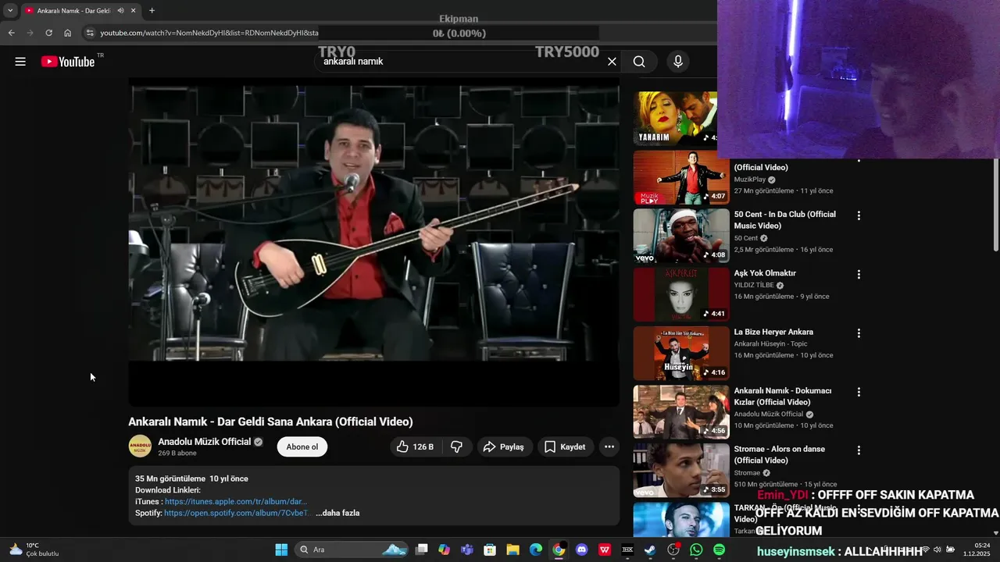Share the video using Paylaş
The width and height of the screenshot is (1000, 562).
(x=504, y=447)
